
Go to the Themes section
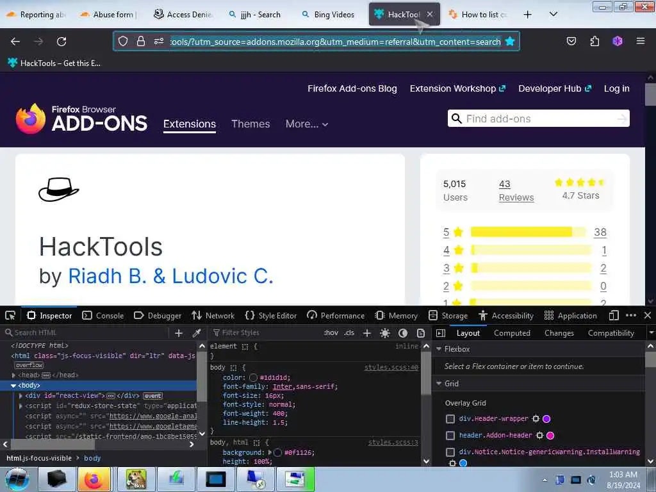(250, 124)
